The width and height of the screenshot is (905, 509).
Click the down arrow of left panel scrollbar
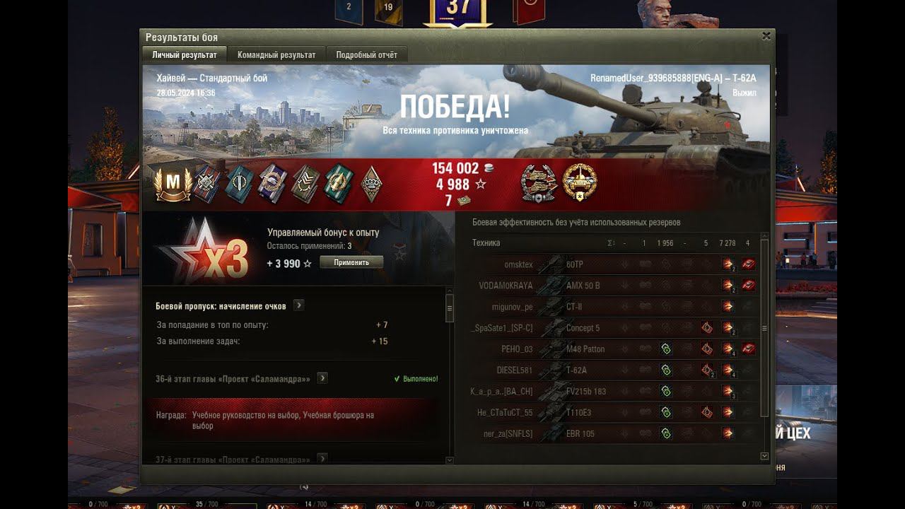click(450, 460)
